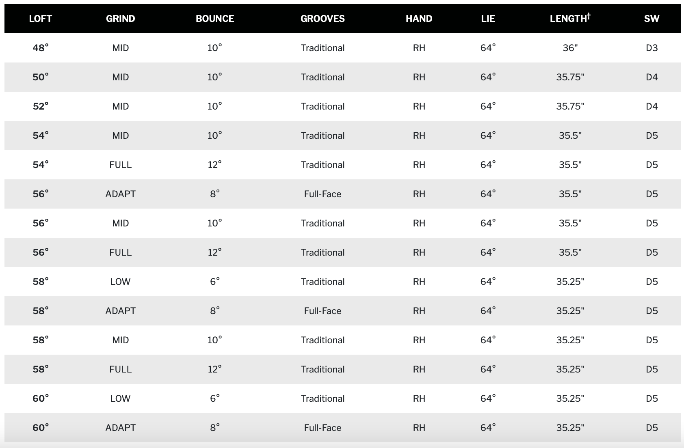
Task: Click the LOFT column header
Action: pos(41,19)
